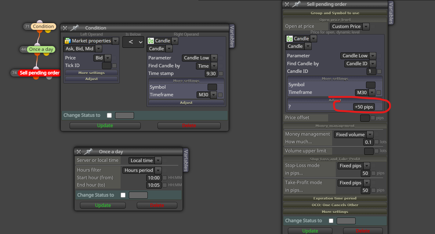This screenshot has width=435, height=234.
Task: Edit the How much 0.1 volume field
Action: [368, 142]
